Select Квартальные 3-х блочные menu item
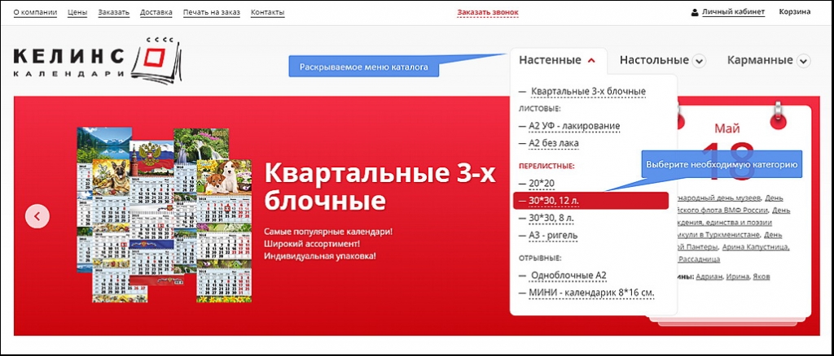The width and height of the screenshot is (834, 356). point(588,91)
